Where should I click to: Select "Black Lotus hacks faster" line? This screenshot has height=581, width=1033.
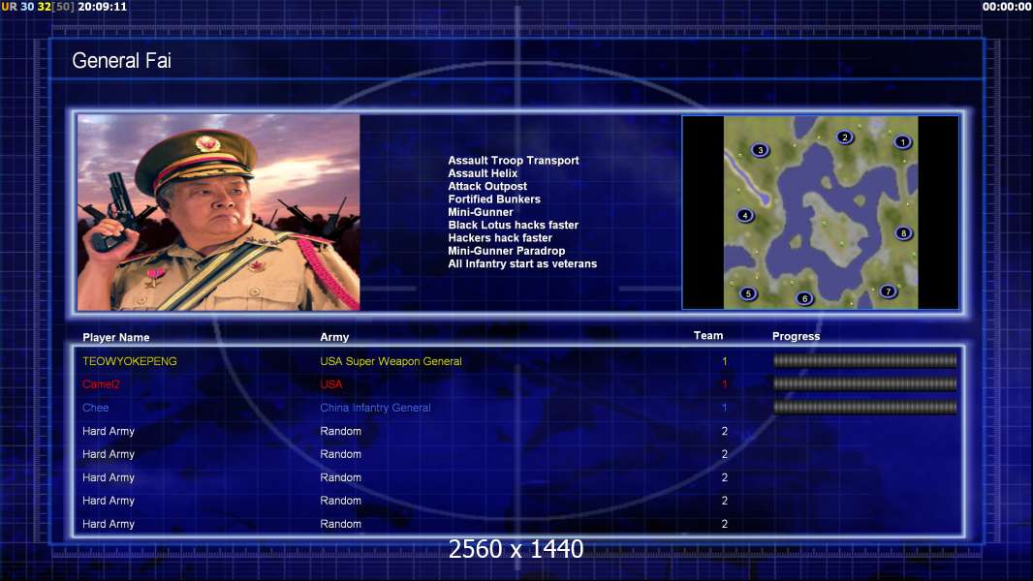(x=513, y=225)
